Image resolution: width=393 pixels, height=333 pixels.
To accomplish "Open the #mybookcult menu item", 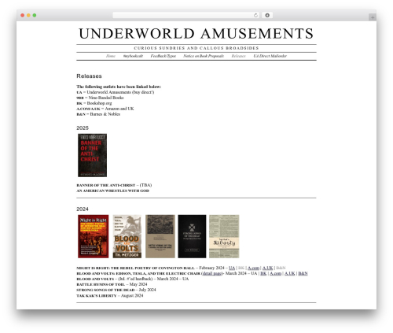I will [x=133, y=56].
